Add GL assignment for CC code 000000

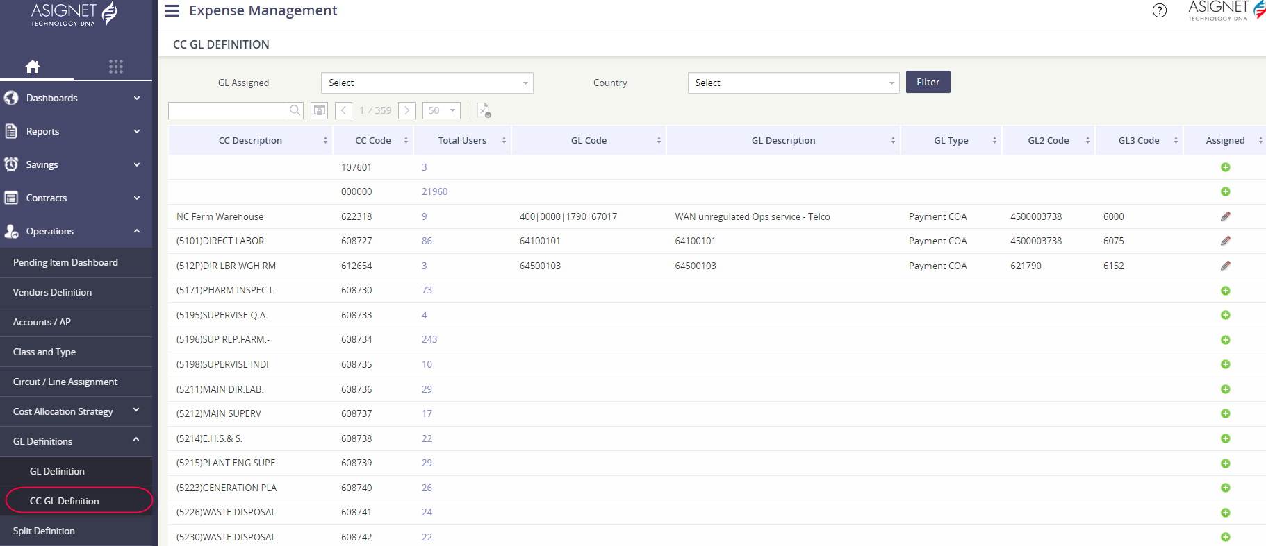point(1226,191)
